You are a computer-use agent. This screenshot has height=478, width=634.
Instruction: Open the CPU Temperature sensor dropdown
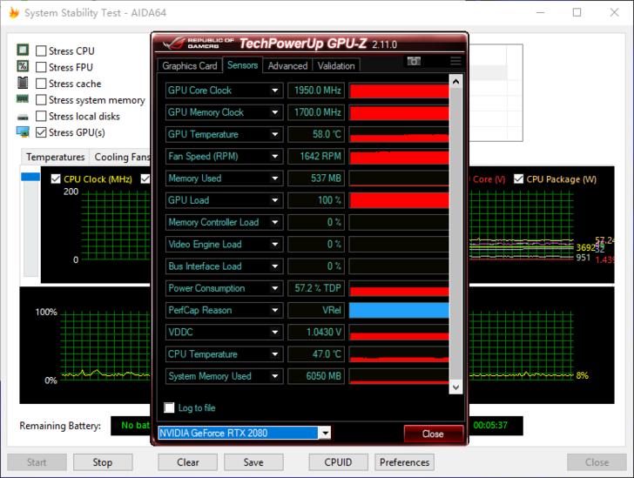click(275, 354)
